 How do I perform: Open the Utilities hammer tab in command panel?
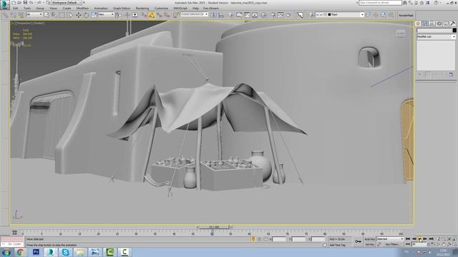(x=453, y=24)
